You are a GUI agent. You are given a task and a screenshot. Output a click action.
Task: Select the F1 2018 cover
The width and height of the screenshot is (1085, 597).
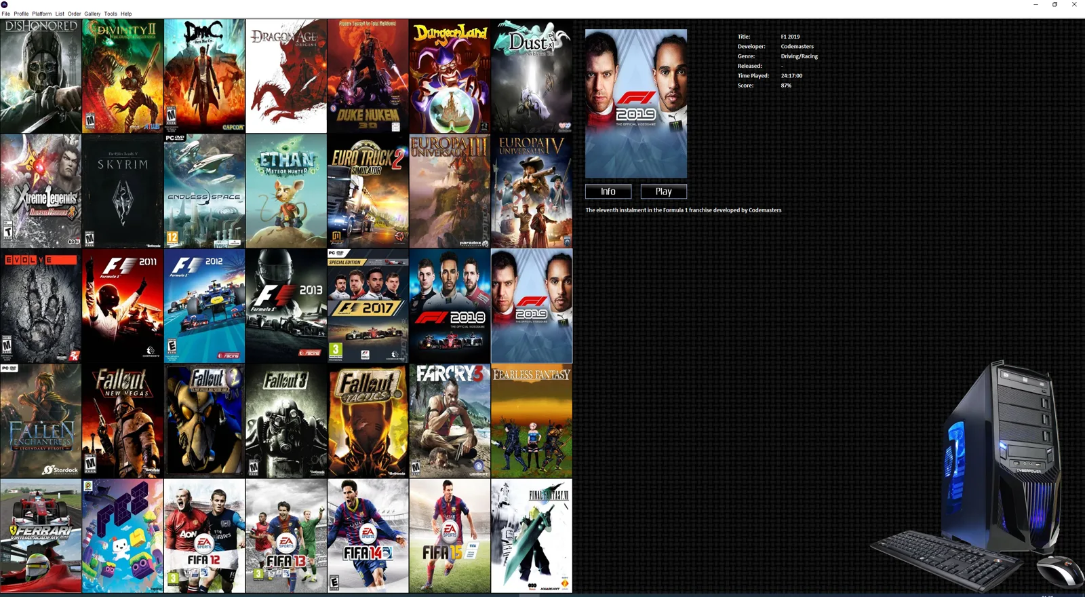coord(450,306)
